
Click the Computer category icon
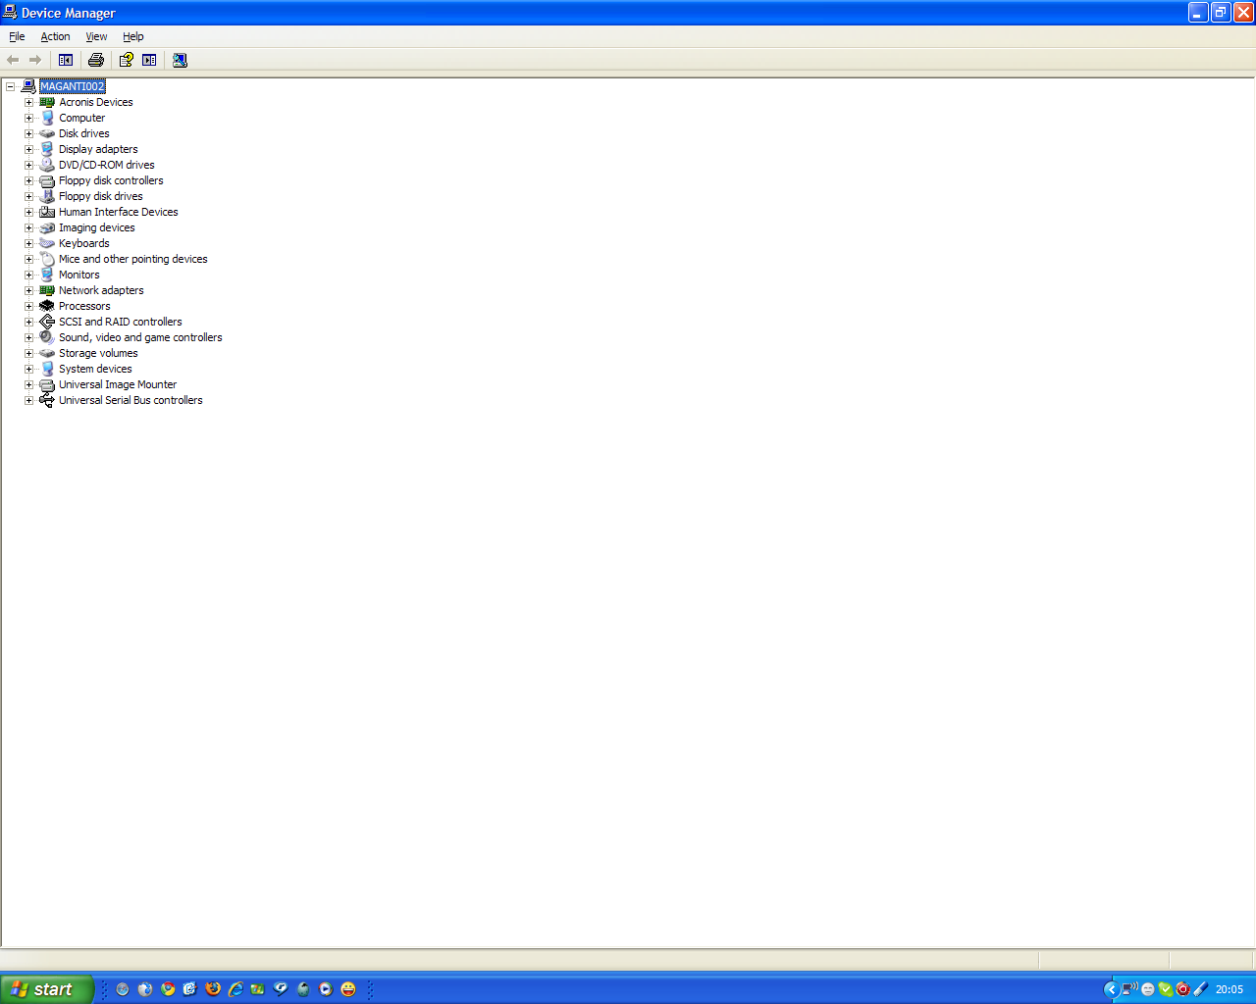click(47, 118)
